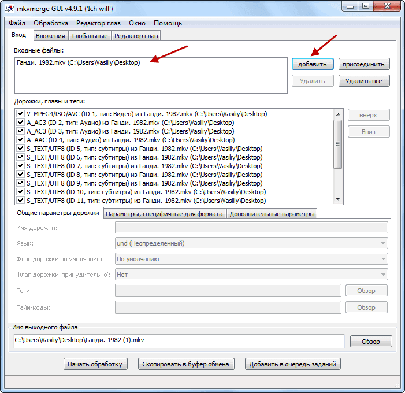The width and height of the screenshot is (405, 393).
Task: Uncheck S_TEXT/UTF8 ID 10 subtitle track
Action: point(20,192)
